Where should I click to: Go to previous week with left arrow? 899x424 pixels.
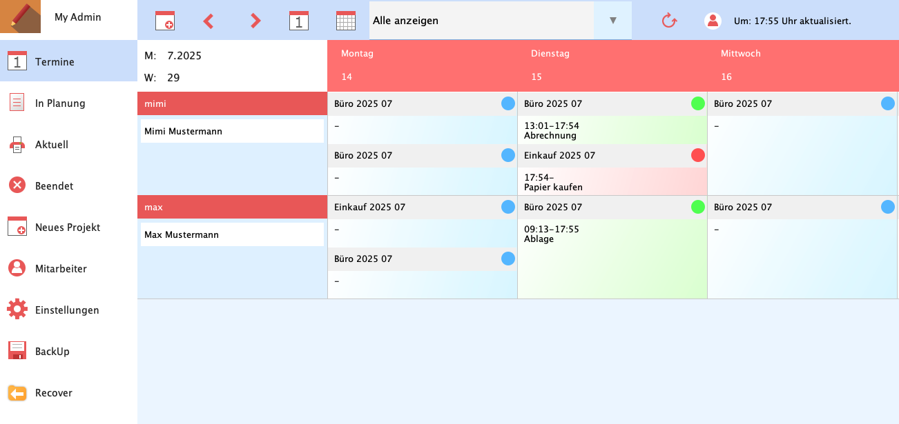(209, 21)
